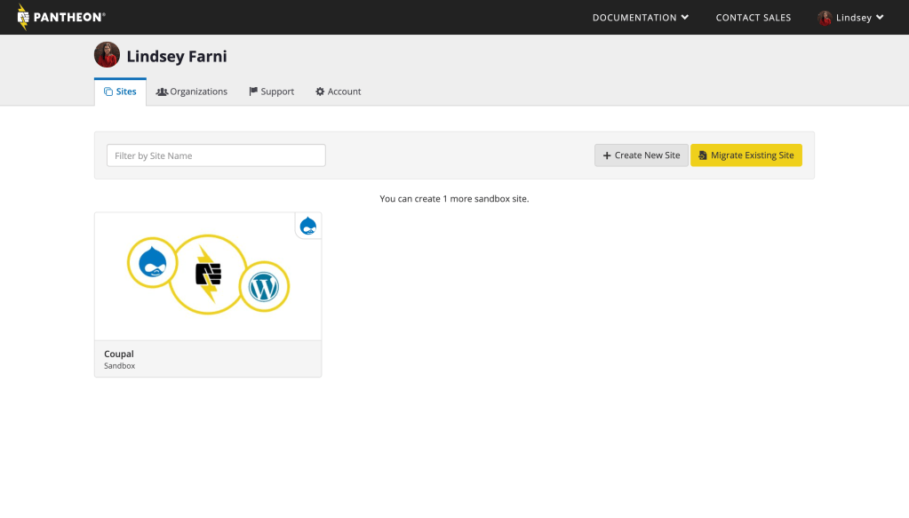Click the WordPress logo circle in thumbnail
The image size is (909, 518).
[x=264, y=286]
